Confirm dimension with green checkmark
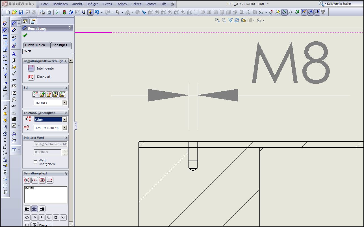The image size is (364, 227). coord(25,35)
